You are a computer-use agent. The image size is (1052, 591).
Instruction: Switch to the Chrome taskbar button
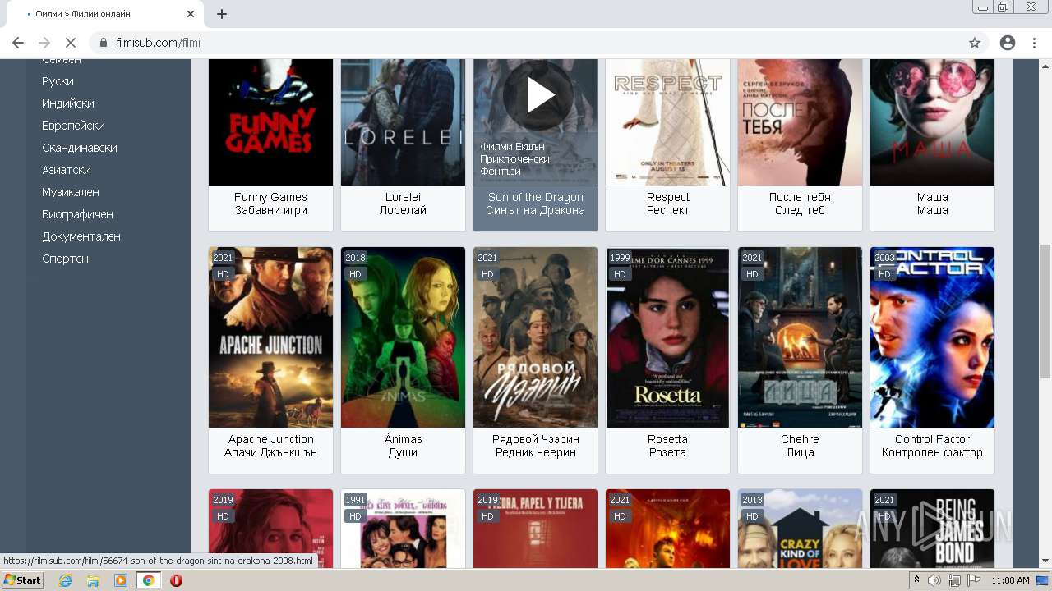click(x=149, y=580)
